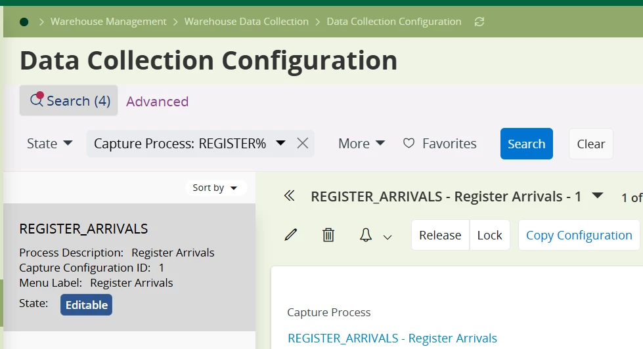The width and height of the screenshot is (643, 349).
Task: Open the REGISTER_ARRIVALS - Register Arrivals link
Action: (392, 339)
